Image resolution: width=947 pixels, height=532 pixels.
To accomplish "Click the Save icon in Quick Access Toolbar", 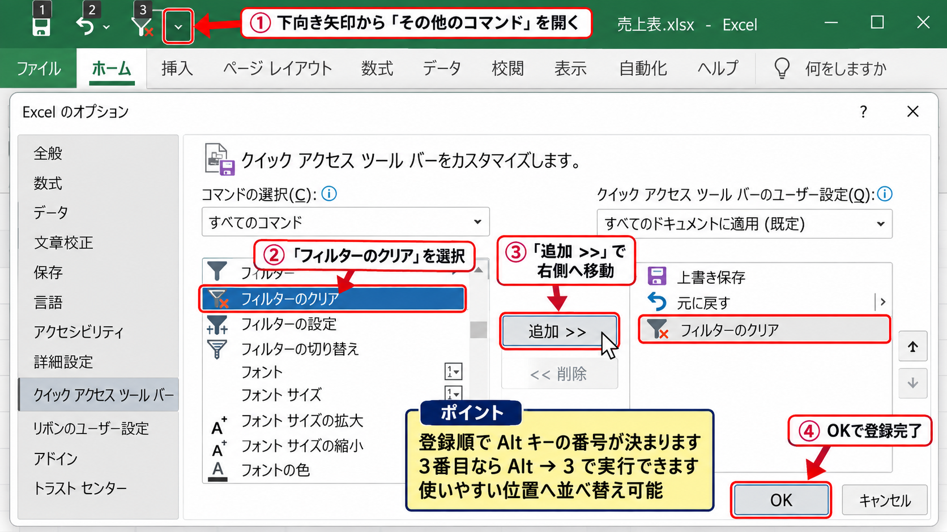I will point(41,27).
